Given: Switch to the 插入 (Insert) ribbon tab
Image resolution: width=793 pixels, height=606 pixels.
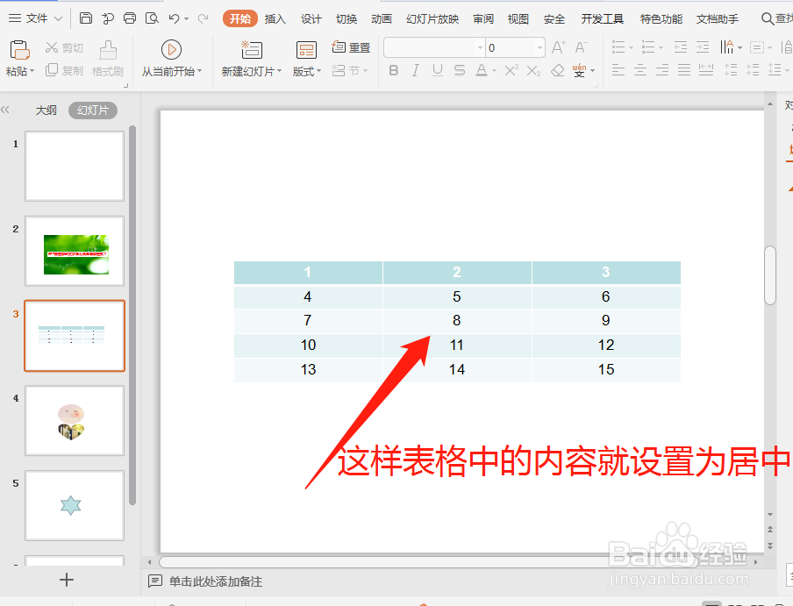Looking at the screenshot, I should 275,18.
